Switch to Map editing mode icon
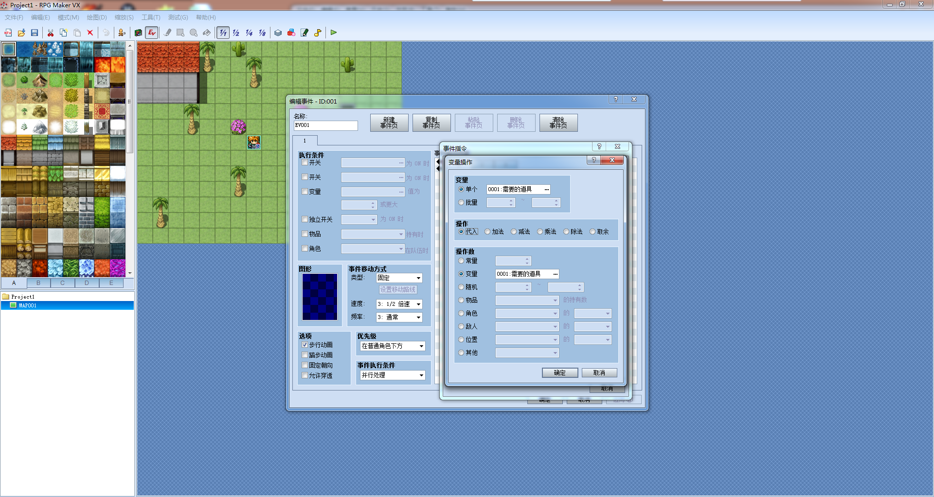The width and height of the screenshot is (934, 497). pos(139,33)
